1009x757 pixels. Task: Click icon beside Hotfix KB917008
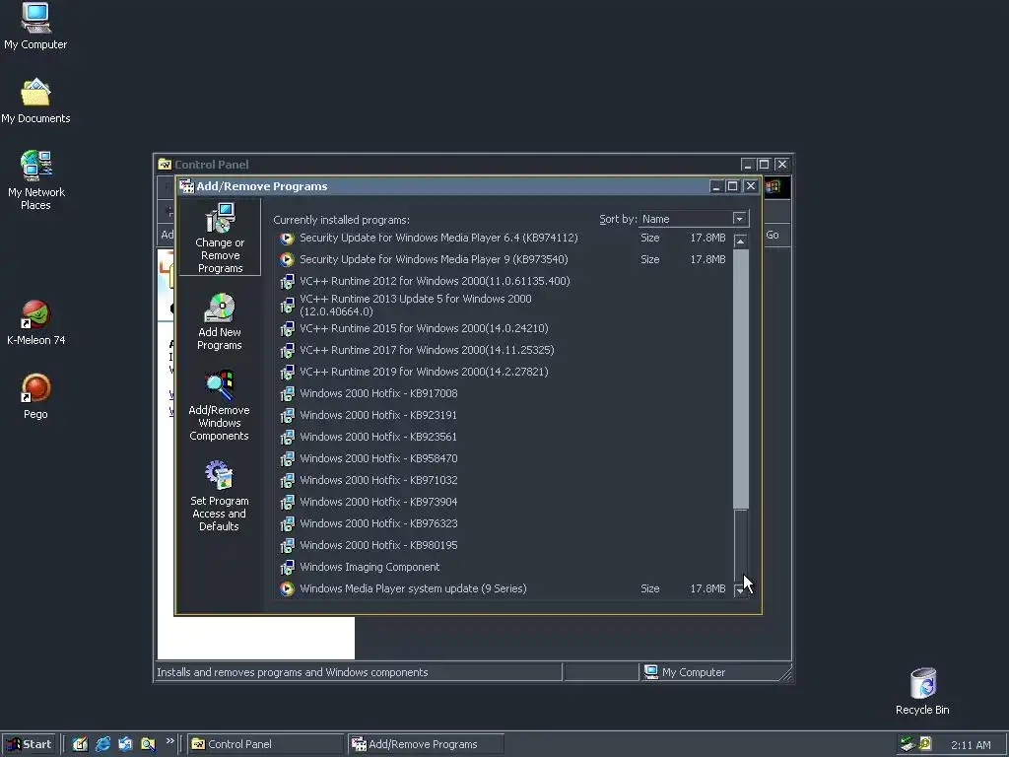287,393
